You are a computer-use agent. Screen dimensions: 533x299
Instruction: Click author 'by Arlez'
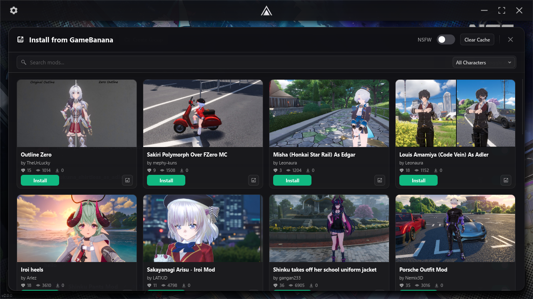point(29,278)
